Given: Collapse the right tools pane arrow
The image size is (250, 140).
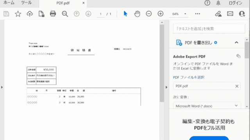Looking at the screenshot, I should (166, 87).
